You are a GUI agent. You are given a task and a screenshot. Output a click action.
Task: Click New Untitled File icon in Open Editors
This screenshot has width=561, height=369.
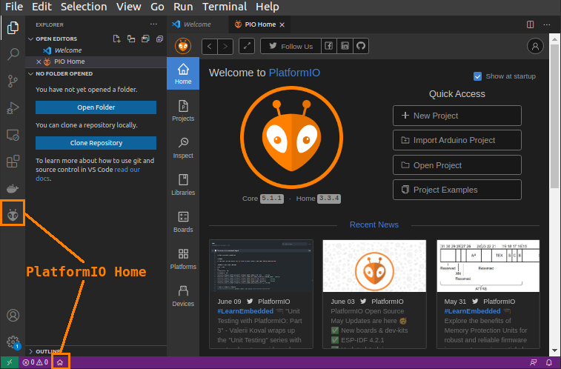[116, 39]
